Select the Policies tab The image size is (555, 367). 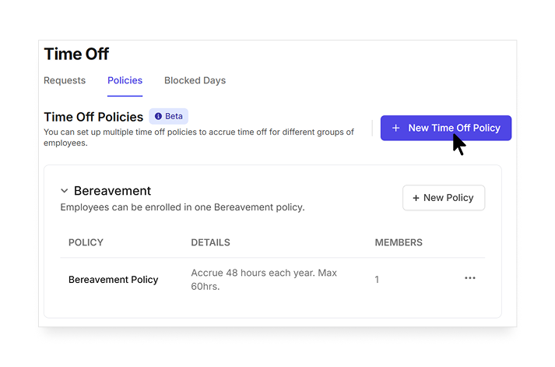coord(125,80)
